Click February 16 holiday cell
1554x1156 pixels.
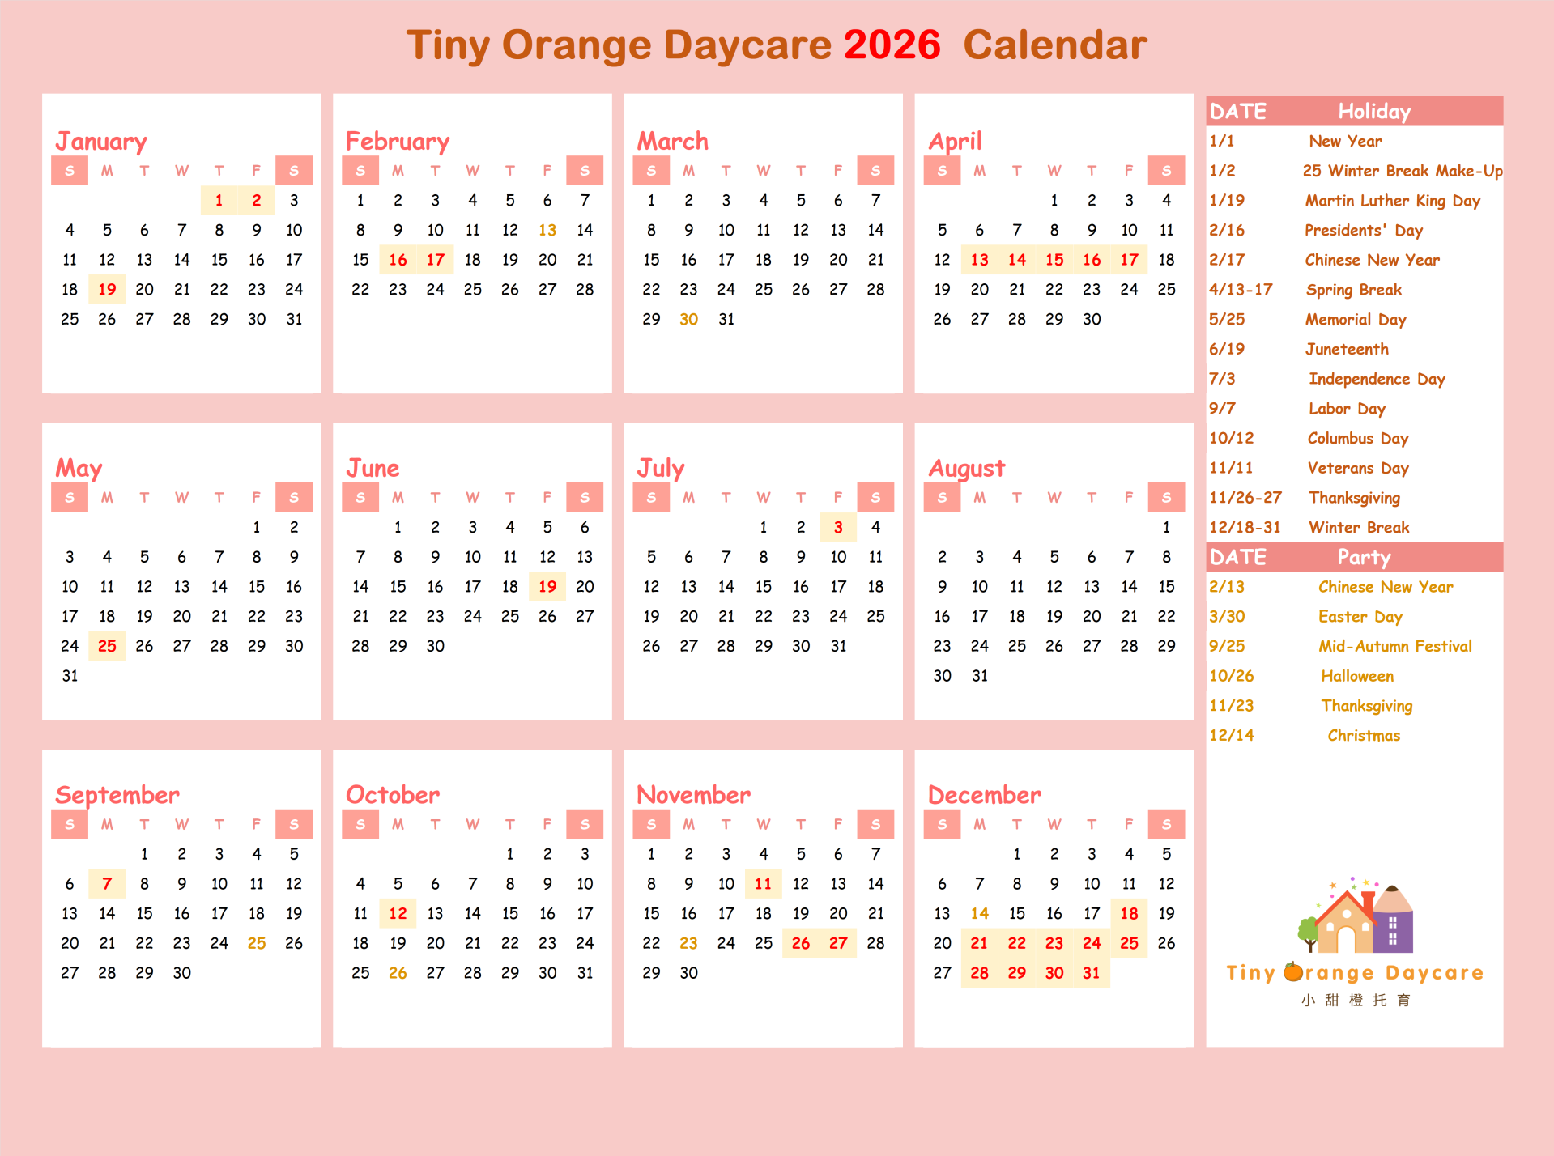click(398, 260)
